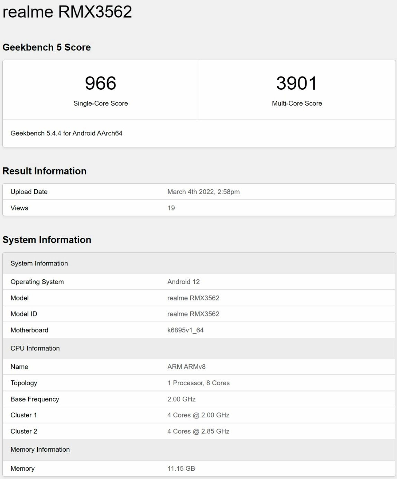Click the Topology value 1 Processor, 8 Cores
The image size is (397, 479).
point(198,383)
